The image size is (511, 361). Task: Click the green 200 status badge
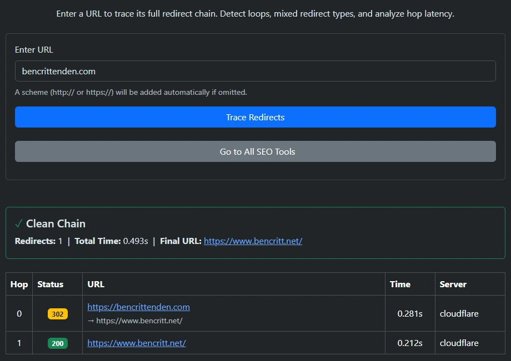tap(57, 343)
